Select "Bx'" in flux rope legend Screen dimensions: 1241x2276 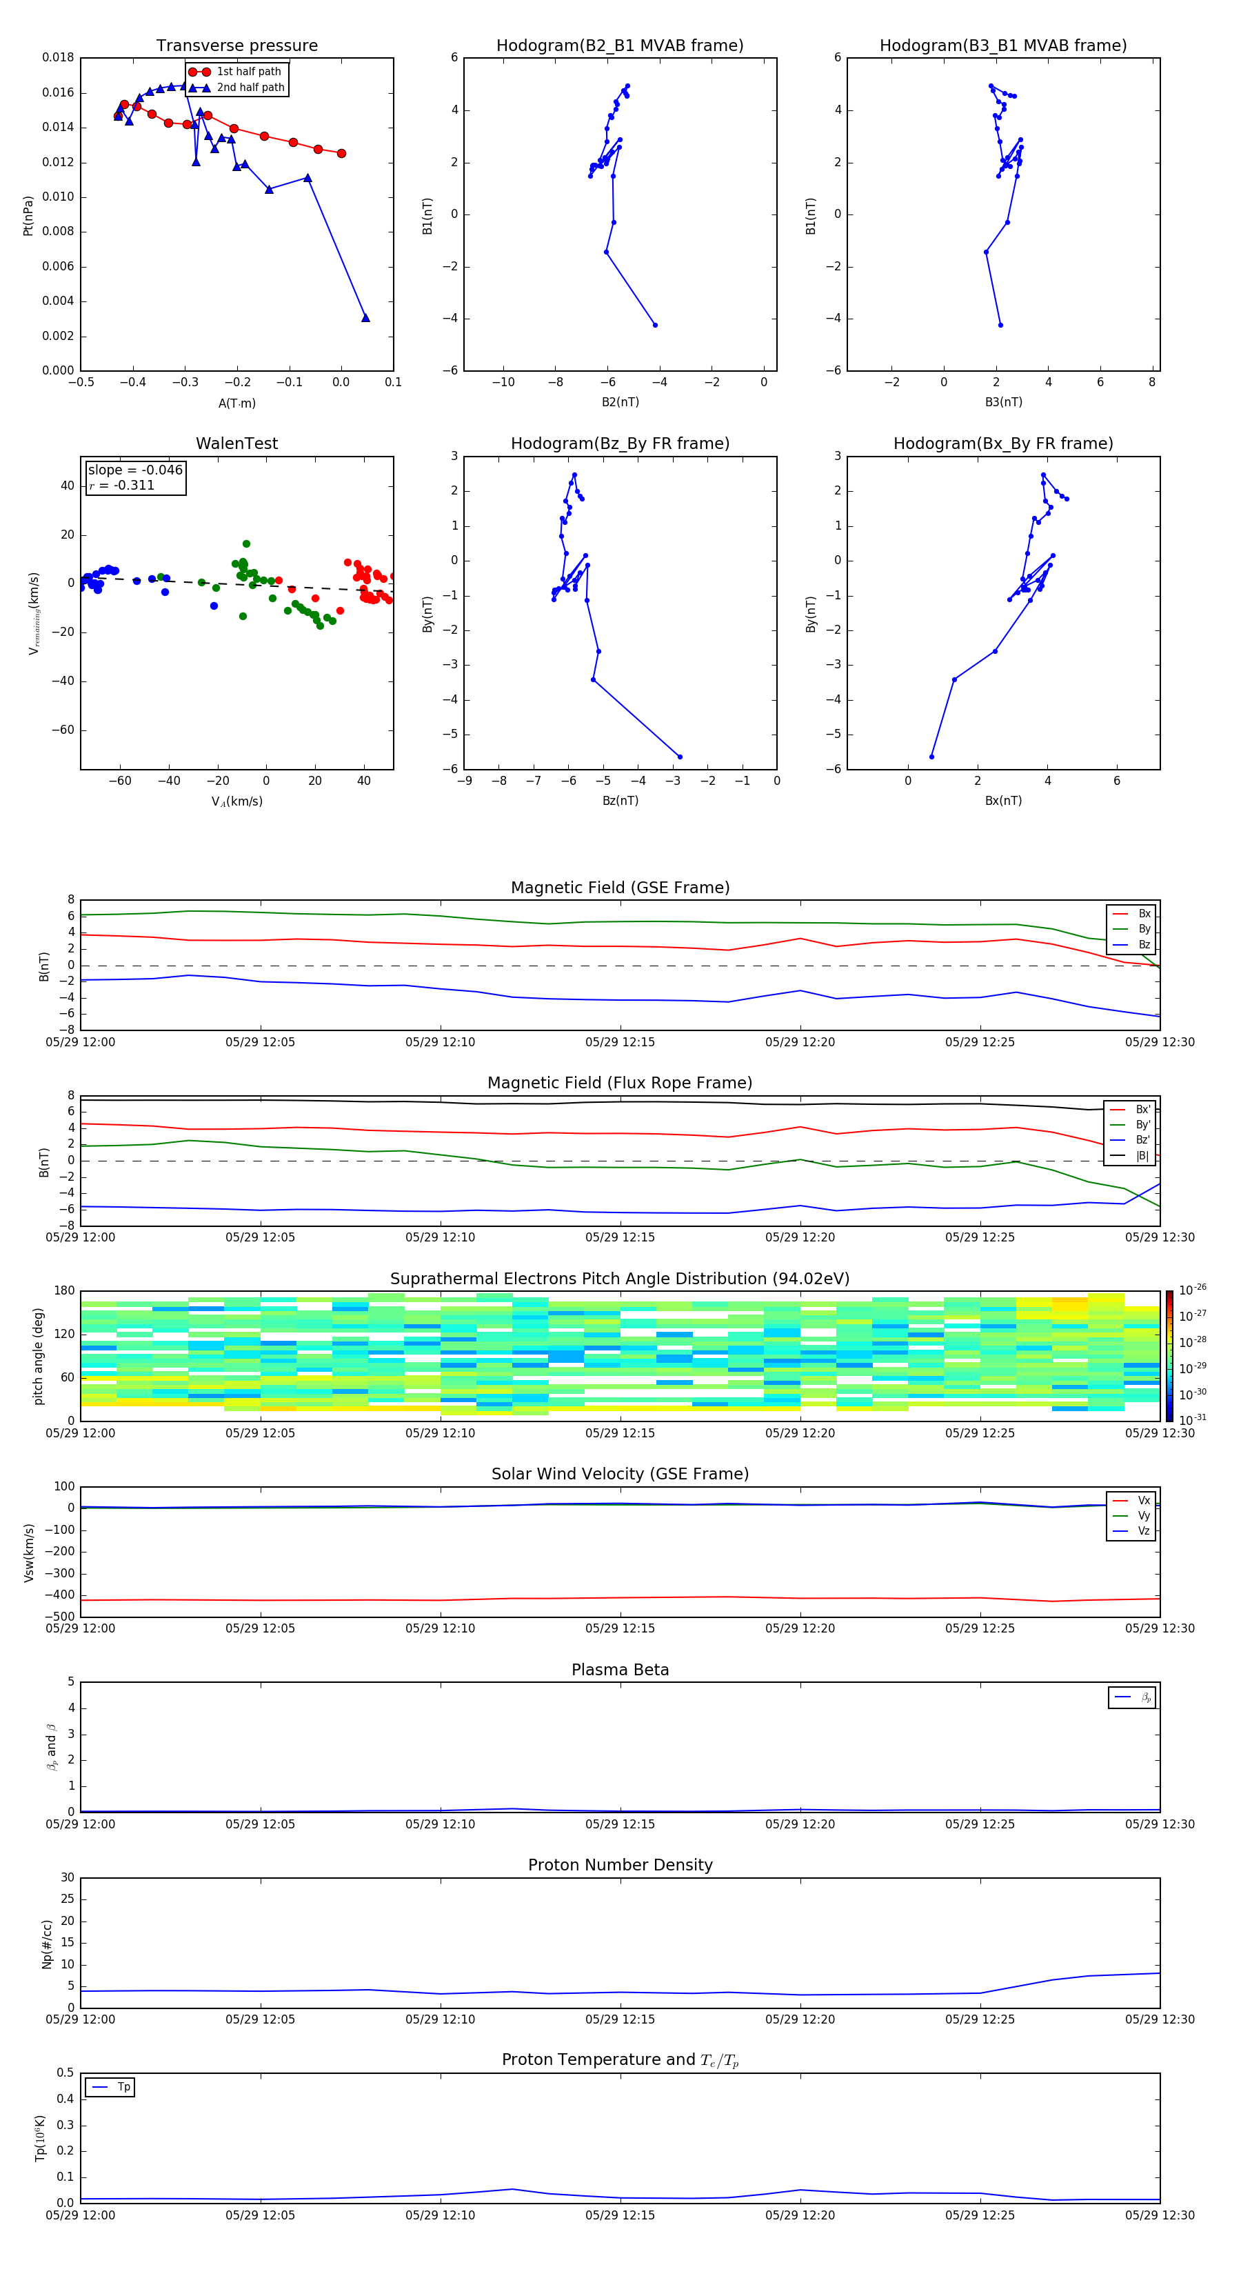(x=1131, y=1110)
